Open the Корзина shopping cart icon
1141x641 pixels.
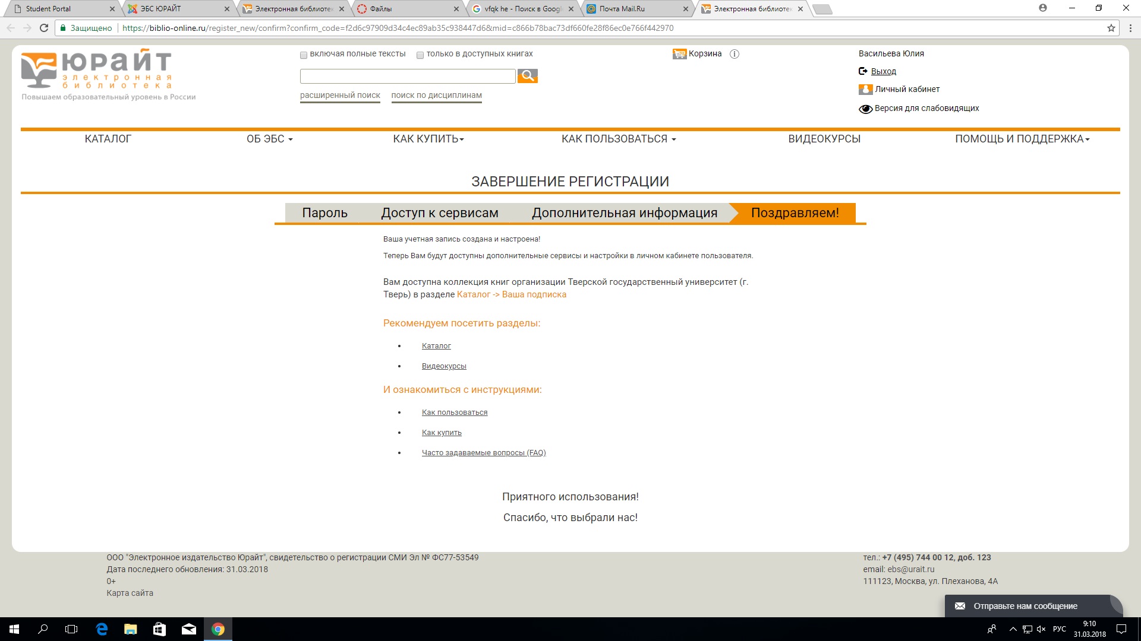[679, 54]
